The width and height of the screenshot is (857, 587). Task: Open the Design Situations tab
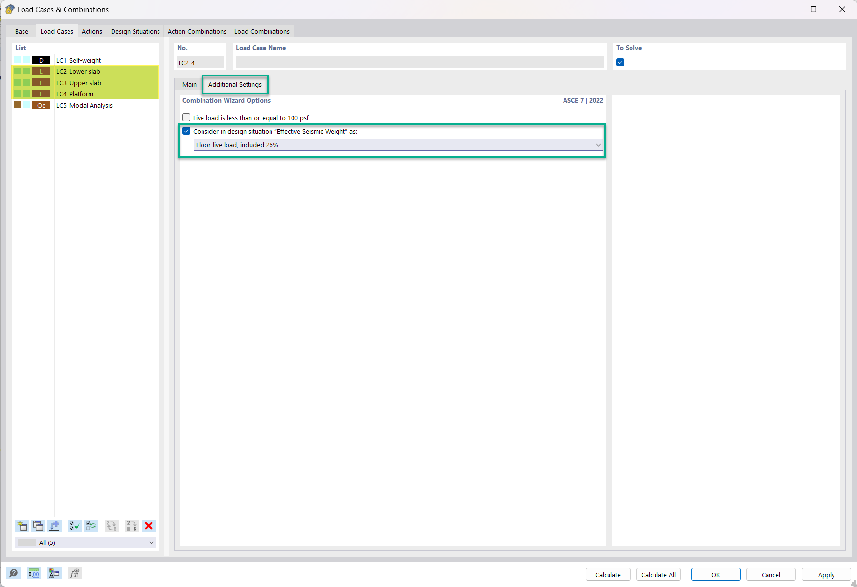pyautogui.click(x=135, y=31)
